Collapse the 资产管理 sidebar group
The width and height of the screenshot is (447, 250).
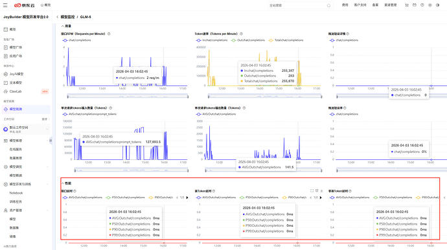click(47, 210)
